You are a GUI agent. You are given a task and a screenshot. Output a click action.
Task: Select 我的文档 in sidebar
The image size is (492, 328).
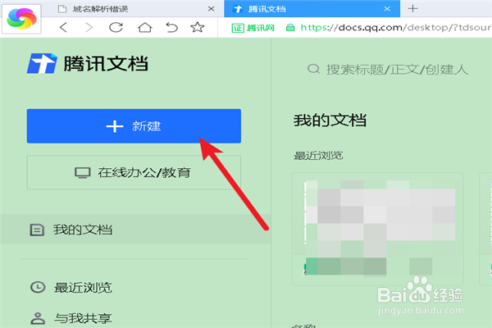(x=135, y=230)
